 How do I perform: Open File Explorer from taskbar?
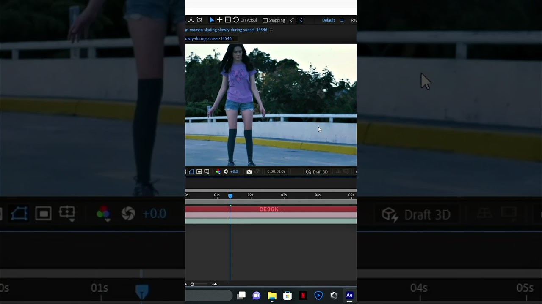(272, 296)
